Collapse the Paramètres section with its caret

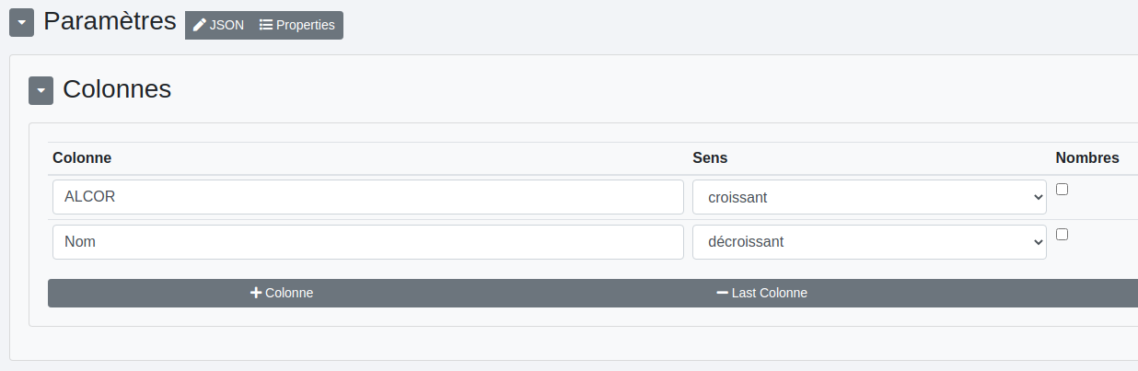[x=22, y=23]
